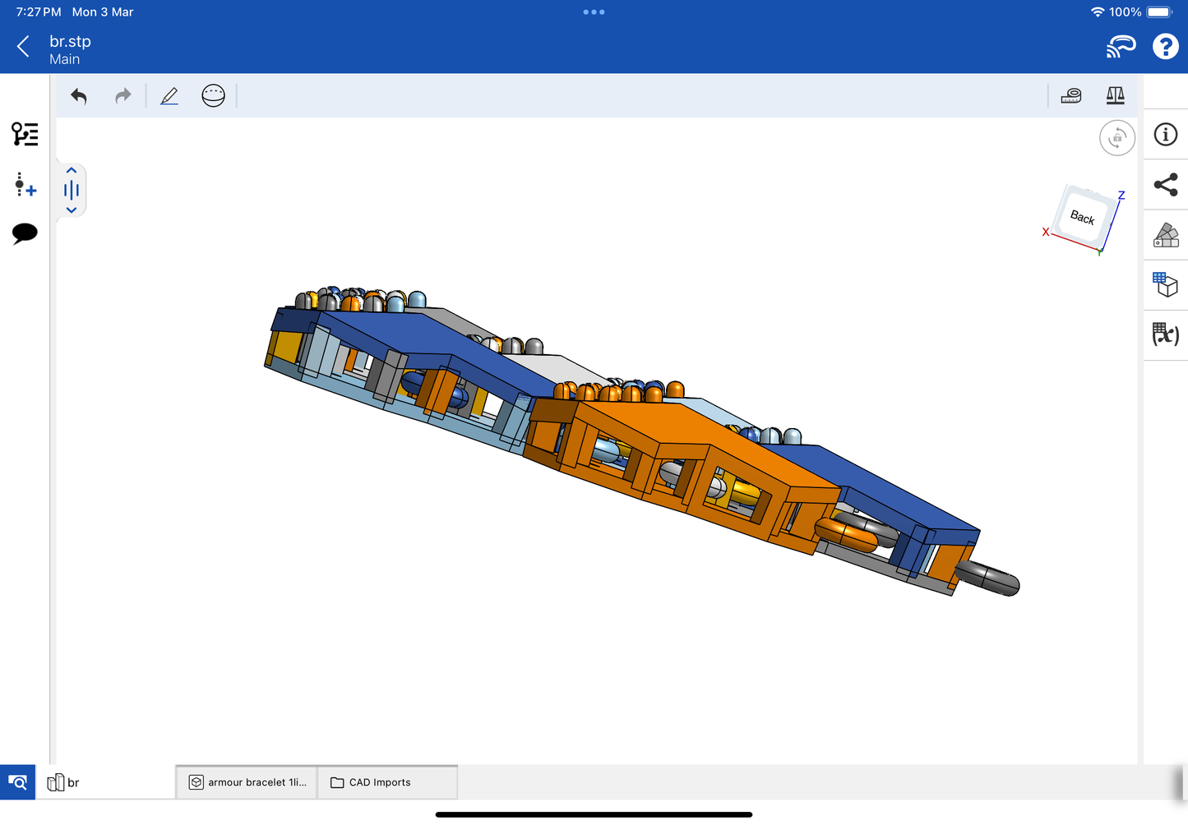The image size is (1188, 825).
Task: Tap the Redo arrow in the toolbar
Action: [x=122, y=96]
